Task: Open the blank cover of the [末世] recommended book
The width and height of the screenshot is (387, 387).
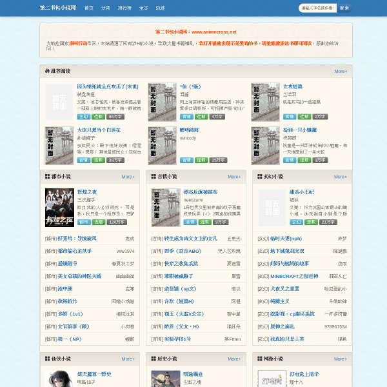Action: [59, 102]
